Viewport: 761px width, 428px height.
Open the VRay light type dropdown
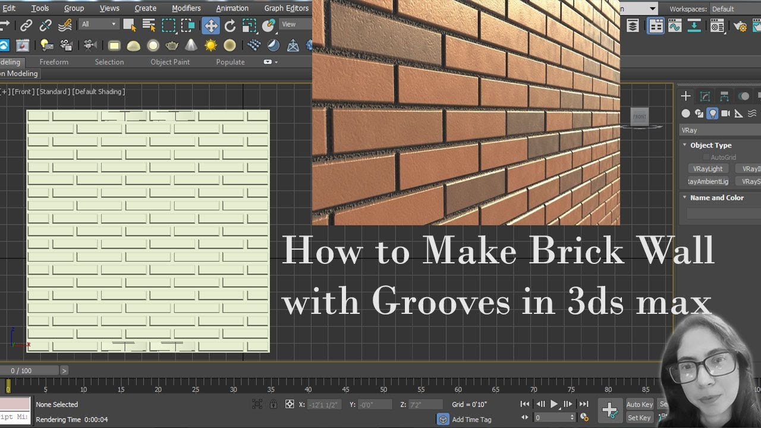[x=720, y=130]
